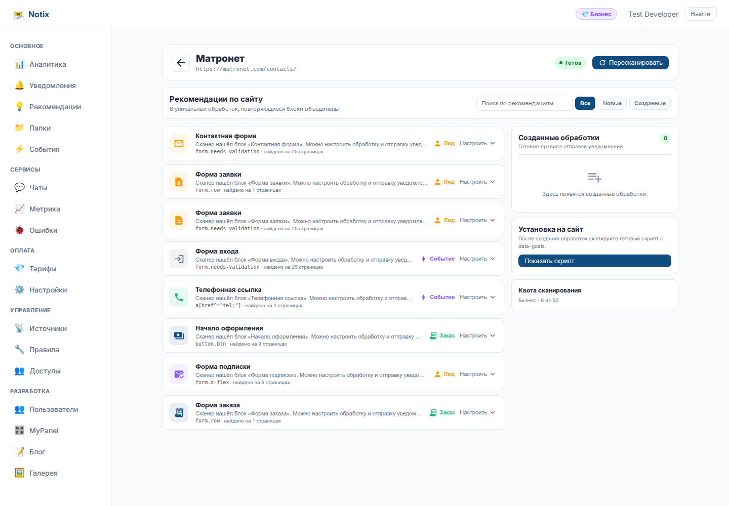Click the picture icon for Галерея
The image size is (729, 506).
point(19,473)
